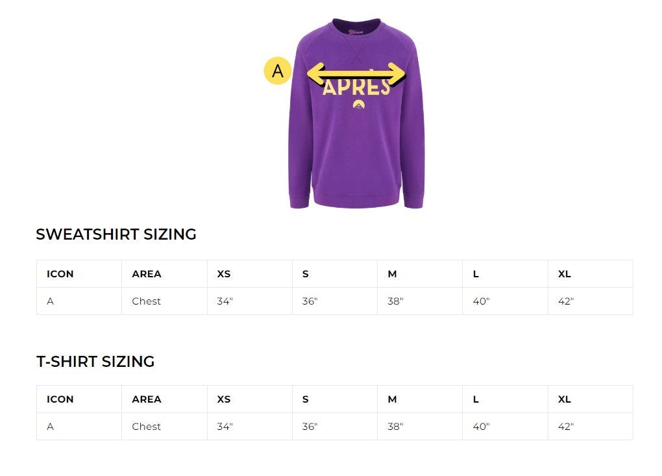Click the A row label in T-shirt table

pos(51,427)
